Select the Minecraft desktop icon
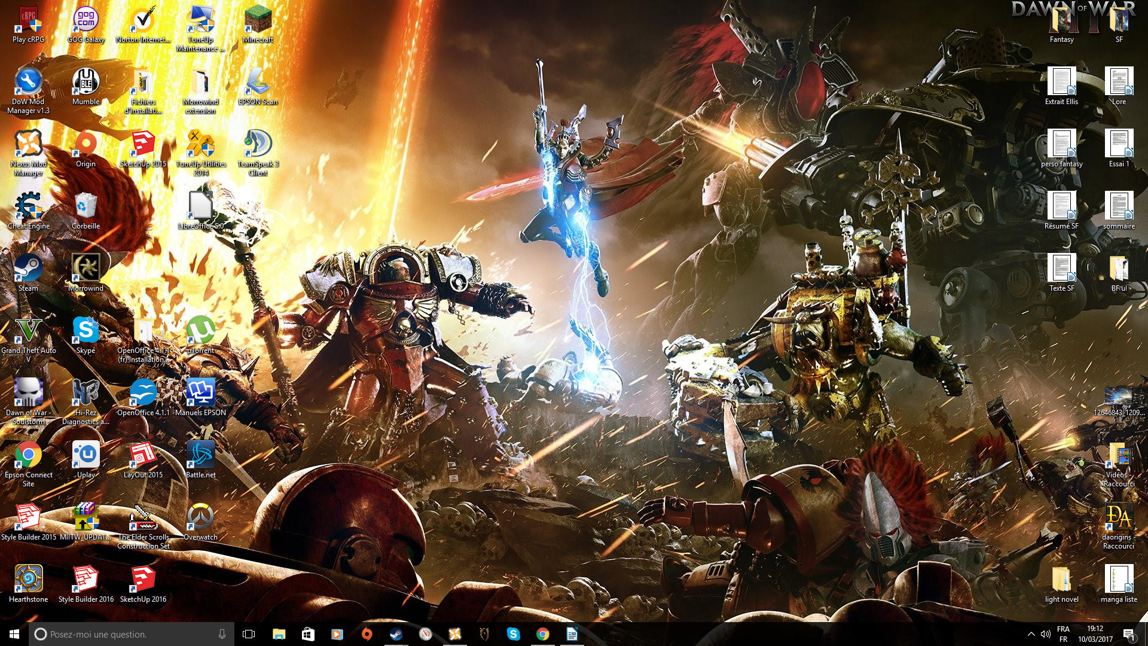 click(x=258, y=25)
